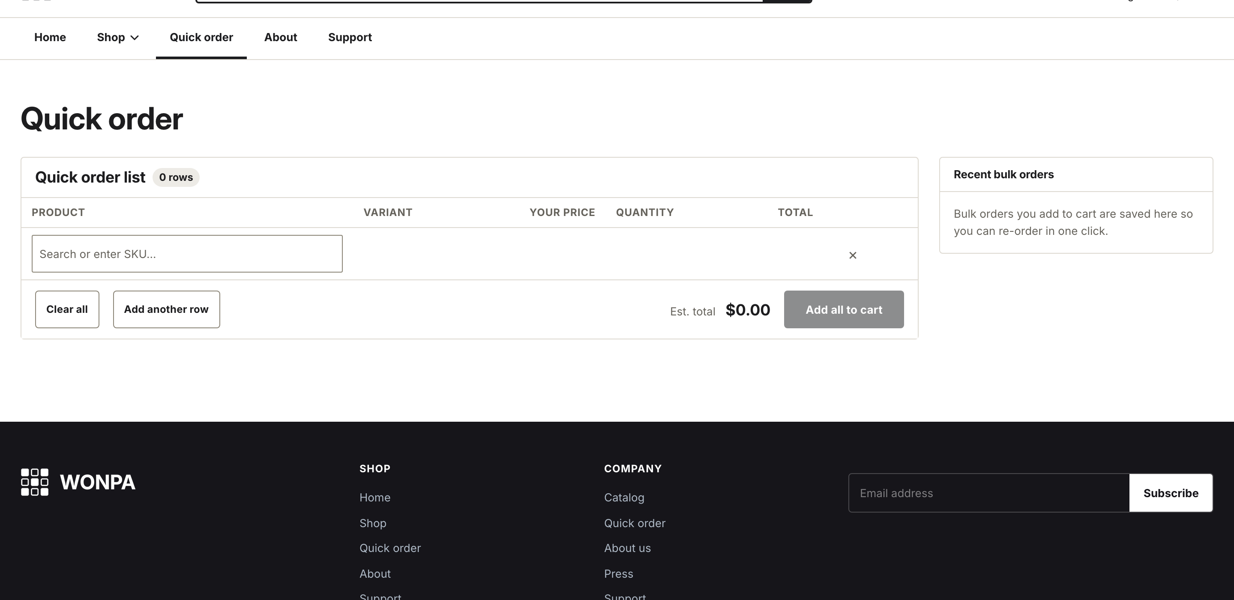
Task: Open Press footer link
Action: (x=618, y=574)
